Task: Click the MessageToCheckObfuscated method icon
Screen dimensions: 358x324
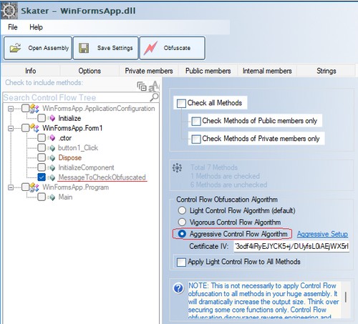Action: pyautogui.click(x=51, y=177)
